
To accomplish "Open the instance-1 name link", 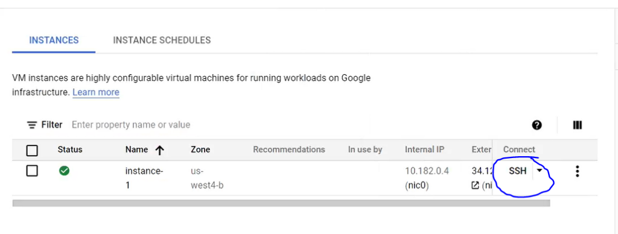I will pyautogui.click(x=144, y=178).
